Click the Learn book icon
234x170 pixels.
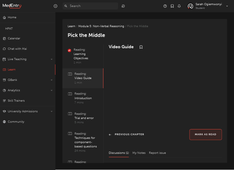(4, 70)
